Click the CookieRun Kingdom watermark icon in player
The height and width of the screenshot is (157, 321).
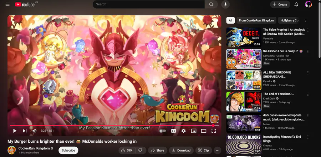pyautogui.click(x=215, y=119)
